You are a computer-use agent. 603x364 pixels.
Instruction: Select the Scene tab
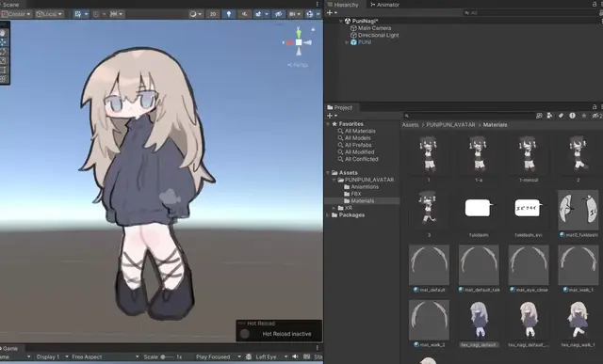[10, 5]
